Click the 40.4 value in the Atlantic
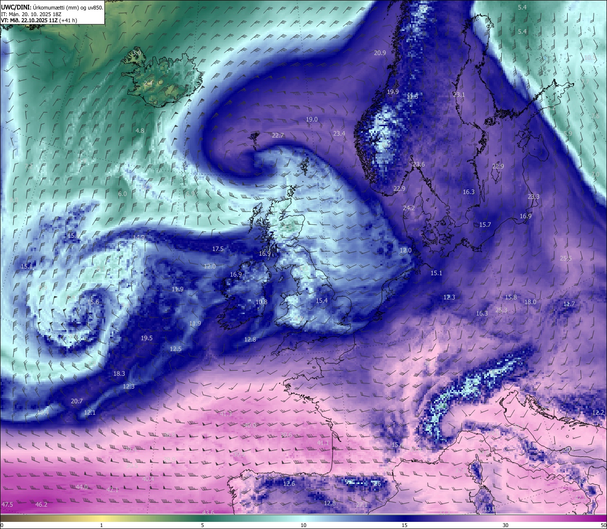The image size is (607, 529). [x=148, y=479]
